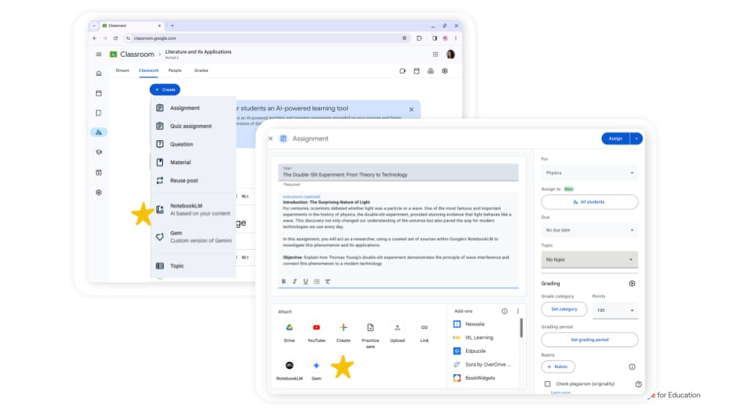Click the blue Create button

coord(165,90)
